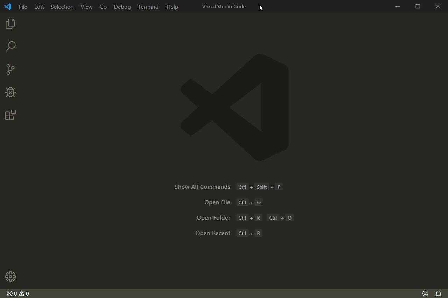Image resolution: width=448 pixels, height=298 pixels.
Task: Open the feedback smiley icon
Action: [x=425, y=293]
